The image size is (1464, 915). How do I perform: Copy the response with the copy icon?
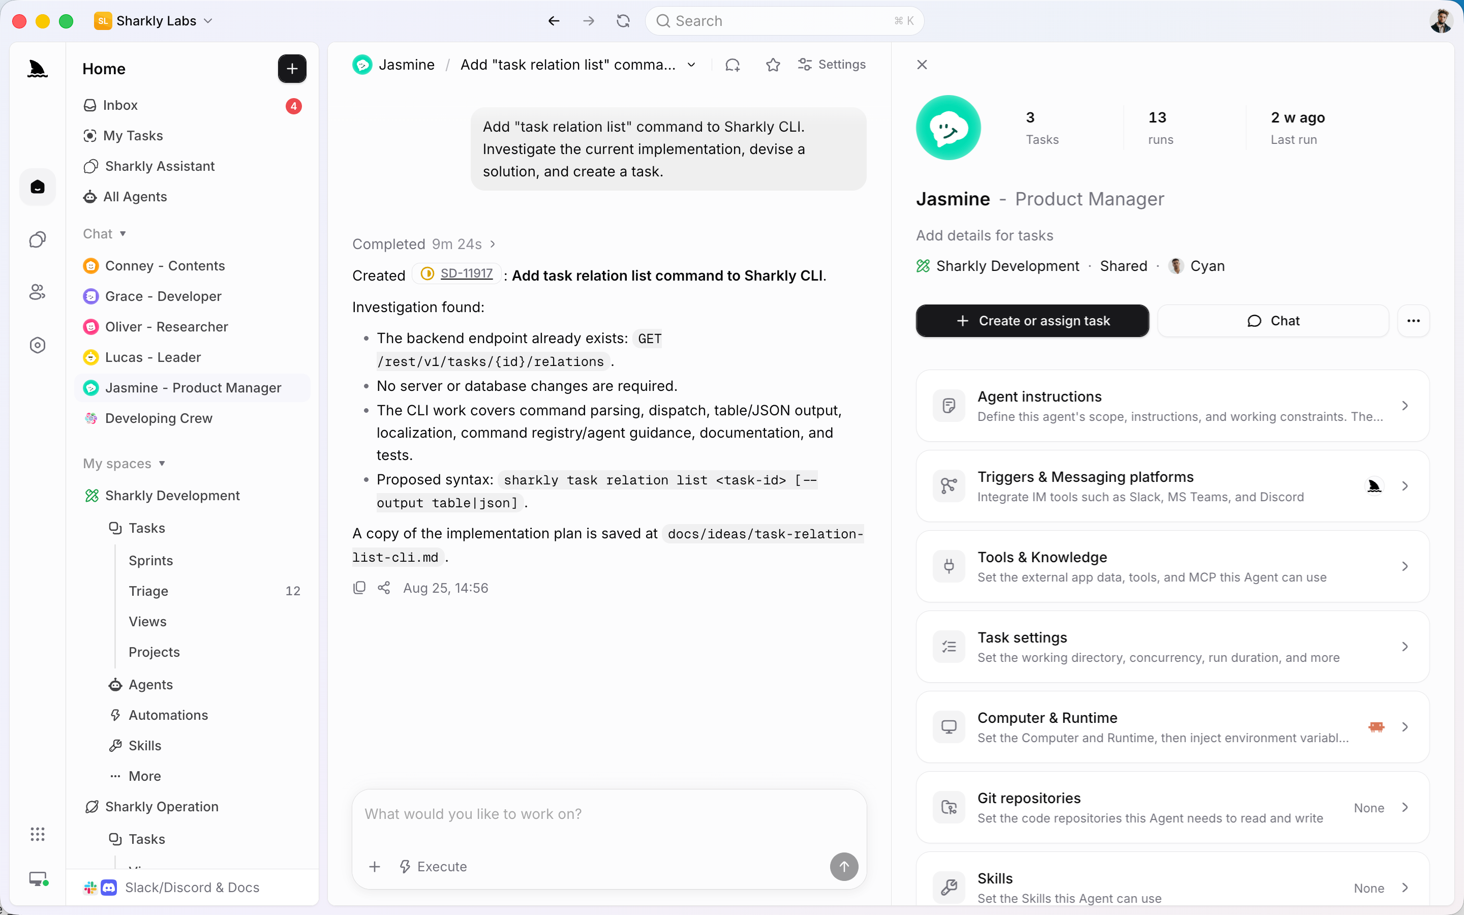[359, 588]
